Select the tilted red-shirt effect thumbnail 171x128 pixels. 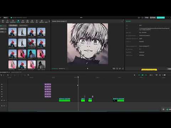pyautogui.click(x=32, y=43)
